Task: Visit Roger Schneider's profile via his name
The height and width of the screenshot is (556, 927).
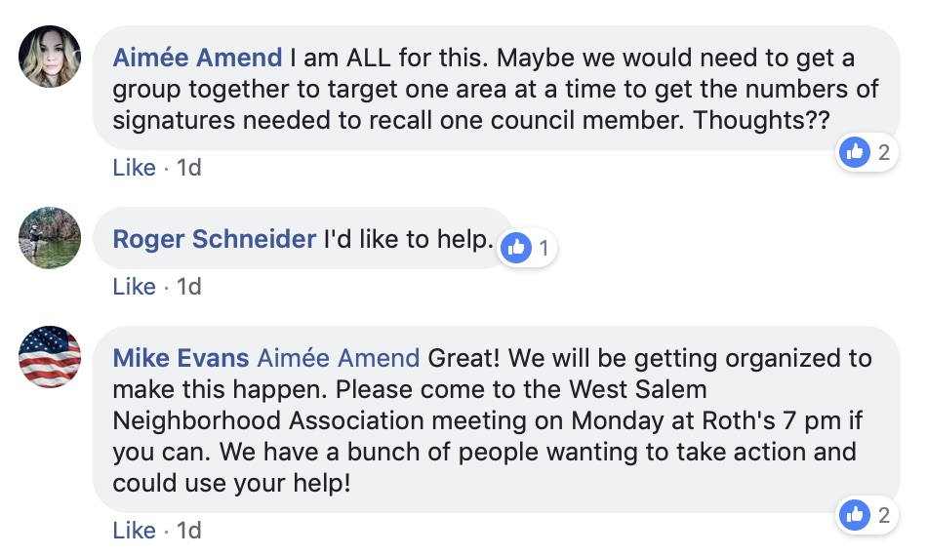Action: (x=215, y=239)
